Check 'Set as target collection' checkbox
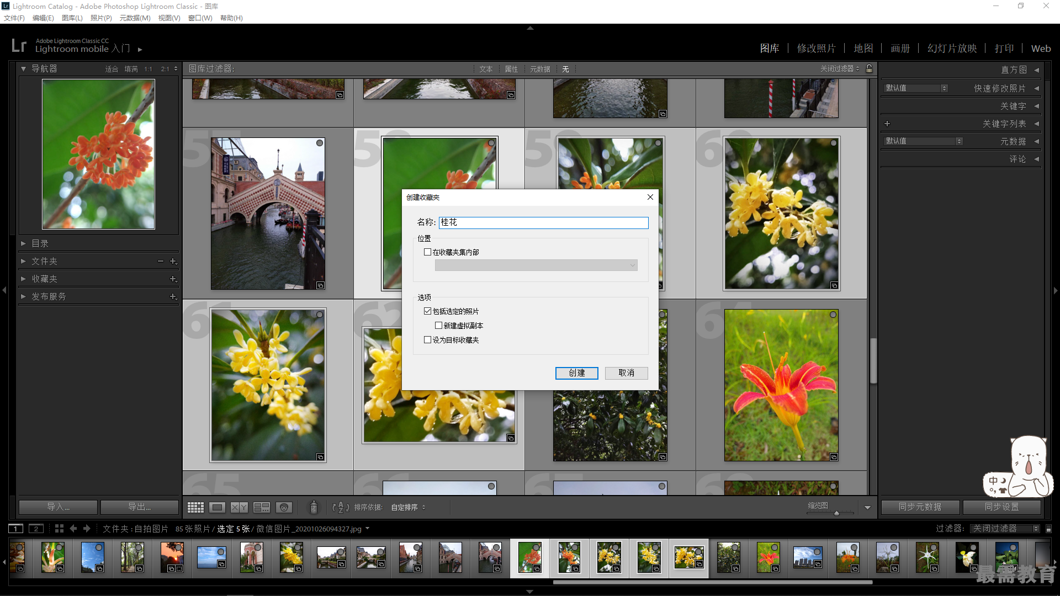Image resolution: width=1060 pixels, height=596 pixels. (427, 340)
